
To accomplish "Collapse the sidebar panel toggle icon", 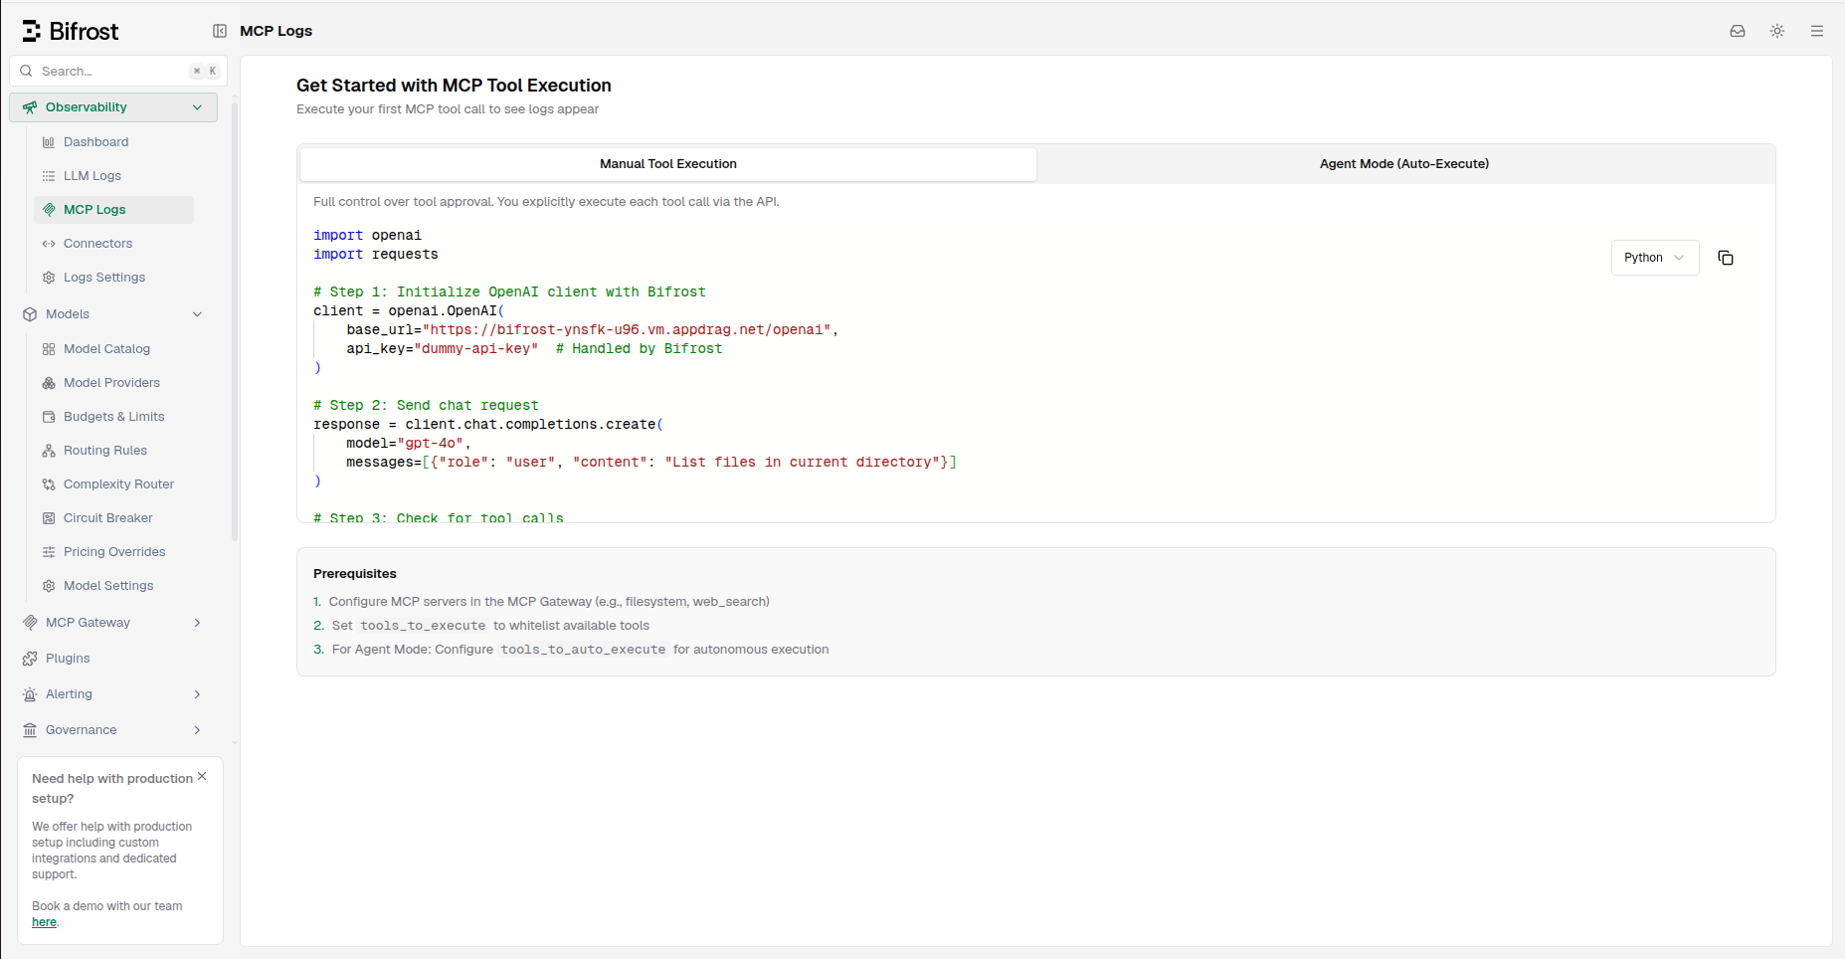I will (220, 31).
